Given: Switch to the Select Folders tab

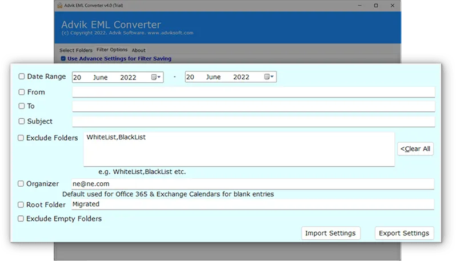Looking at the screenshot, I should pos(76,50).
